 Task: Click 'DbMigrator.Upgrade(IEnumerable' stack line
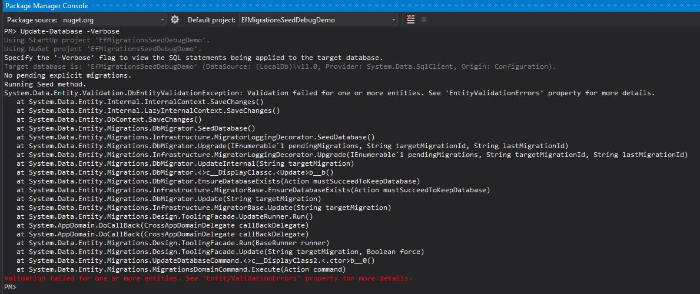pyautogui.click(x=292, y=146)
